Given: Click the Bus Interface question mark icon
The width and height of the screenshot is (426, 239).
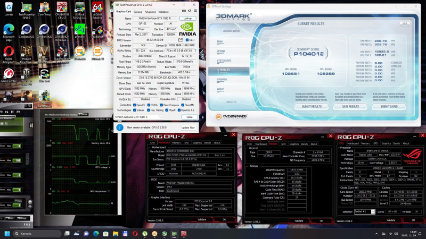Looking at the screenshot, I should [195, 50].
